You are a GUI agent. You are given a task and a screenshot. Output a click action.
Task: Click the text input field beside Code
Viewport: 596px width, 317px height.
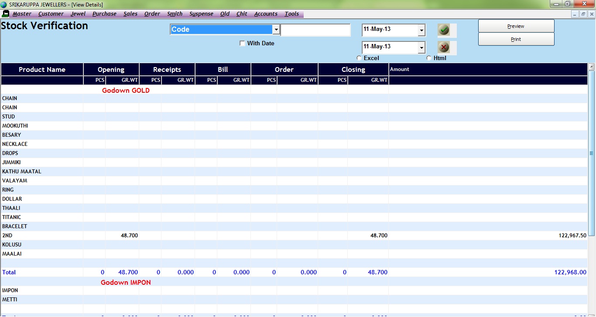(315, 30)
